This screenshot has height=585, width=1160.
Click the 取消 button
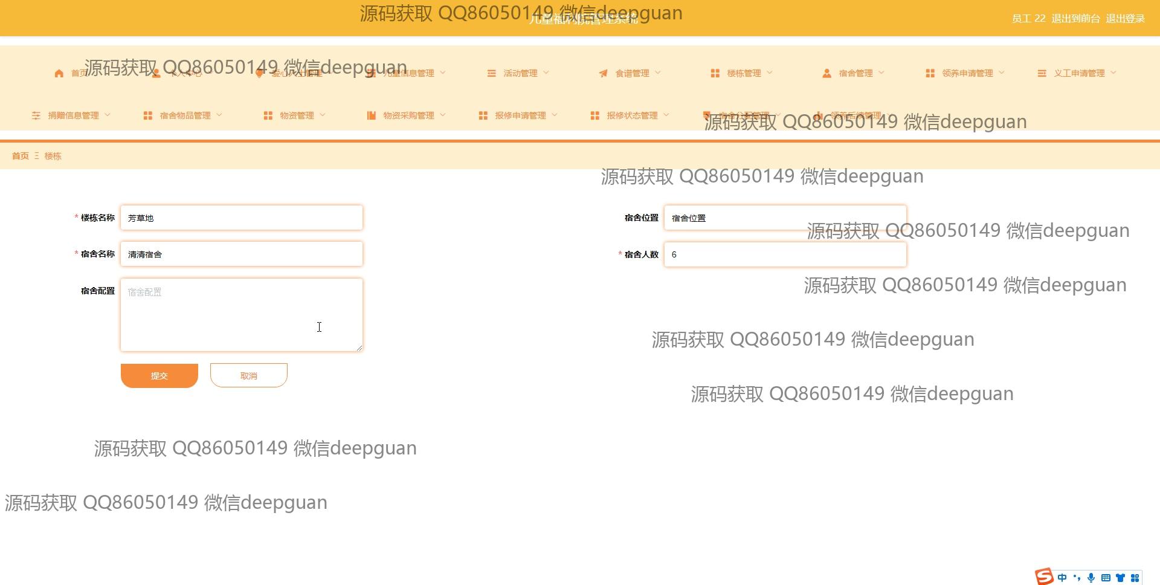[x=248, y=375]
